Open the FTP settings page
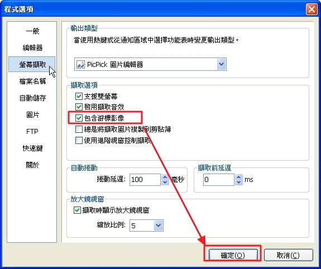The width and height of the screenshot is (321, 269). tap(32, 131)
